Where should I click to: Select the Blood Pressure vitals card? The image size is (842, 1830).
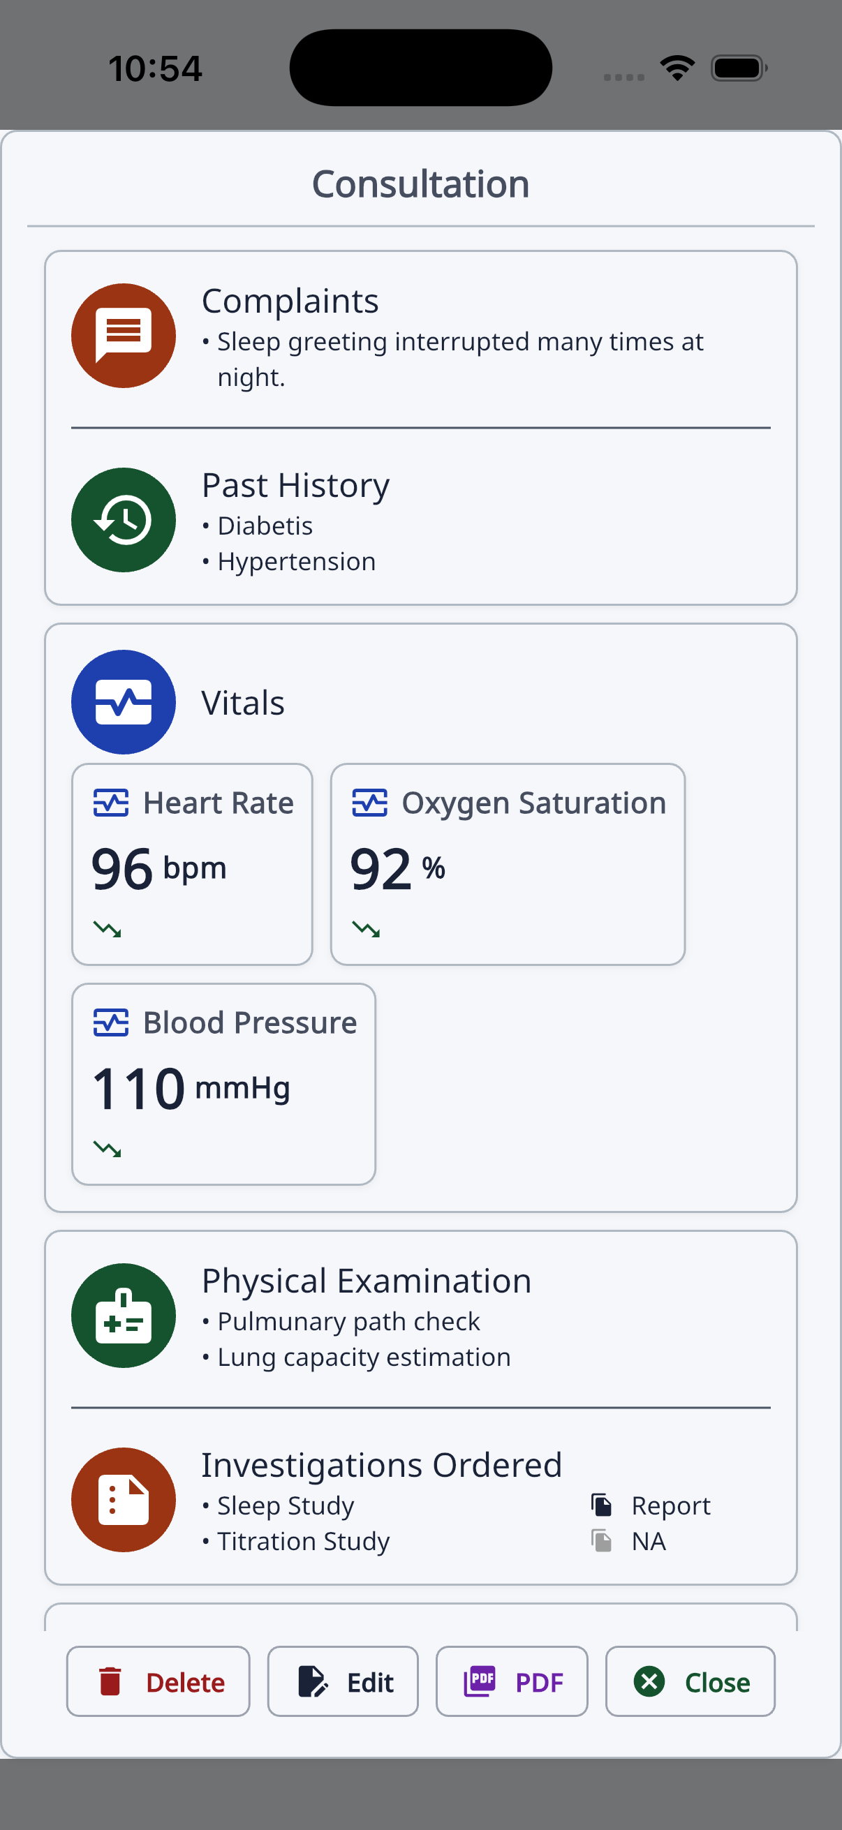click(223, 1084)
